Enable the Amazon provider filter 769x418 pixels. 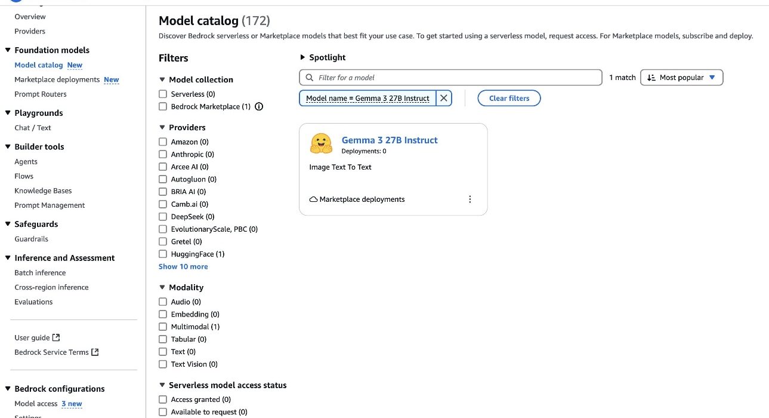pos(163,142)
